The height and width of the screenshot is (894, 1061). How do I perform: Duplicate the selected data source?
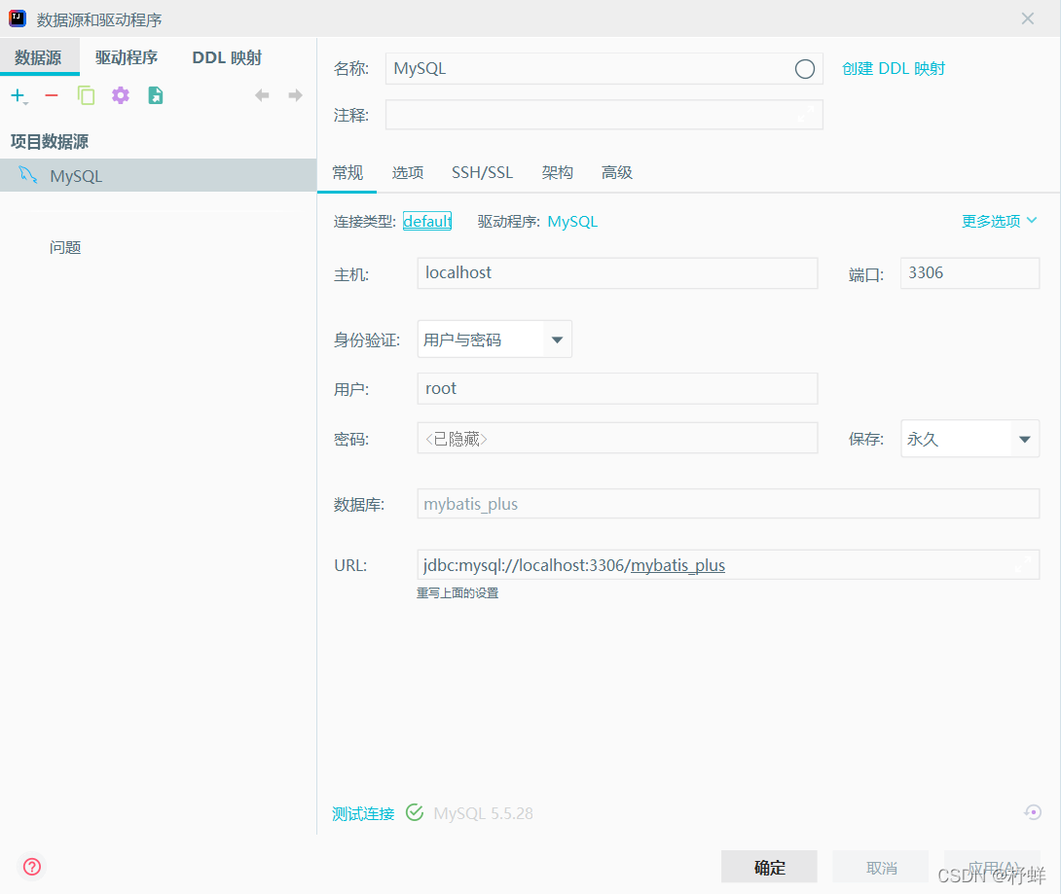86,95
